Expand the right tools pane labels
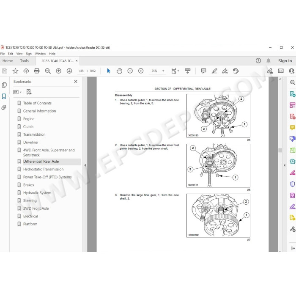Screen dimensions: 296x296 point(293,249)
